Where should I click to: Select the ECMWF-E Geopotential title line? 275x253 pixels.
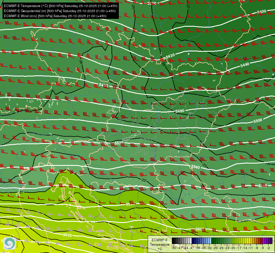[60, 11]
